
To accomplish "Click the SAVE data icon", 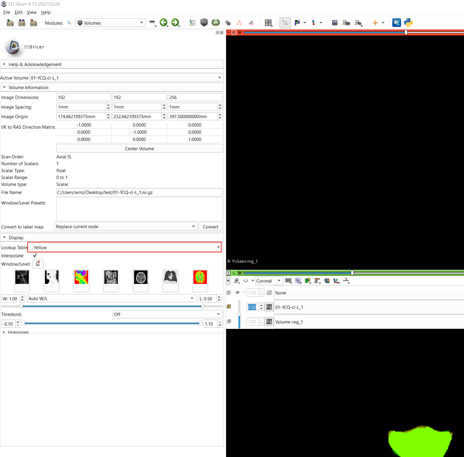I will pyautogui.click(x=33, y=22).
